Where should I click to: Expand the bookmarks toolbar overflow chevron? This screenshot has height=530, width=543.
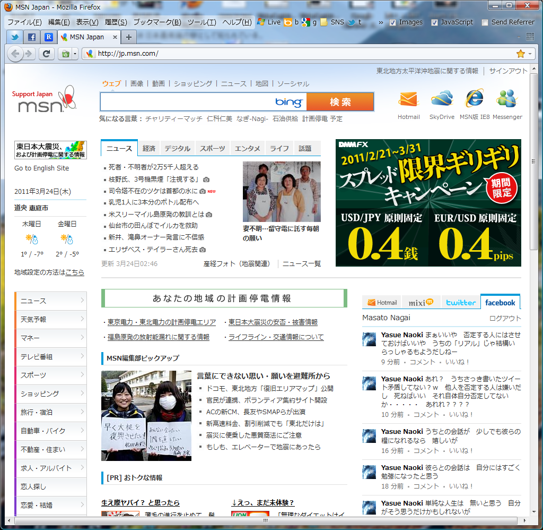(381, 22)
